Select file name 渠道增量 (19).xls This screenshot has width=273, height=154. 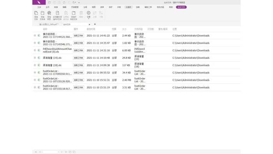point(52,58)
